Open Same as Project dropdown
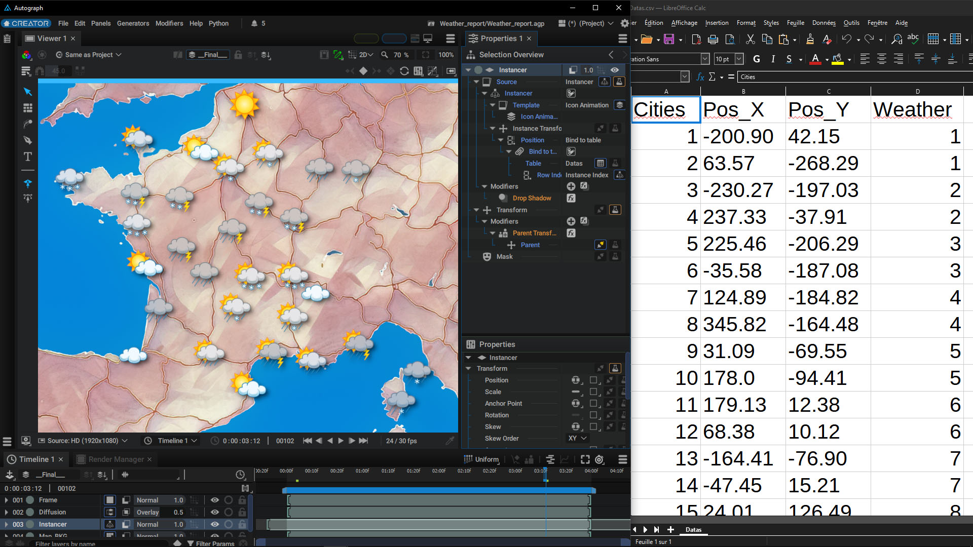The image size is (973, 547). tap(89, 55)
